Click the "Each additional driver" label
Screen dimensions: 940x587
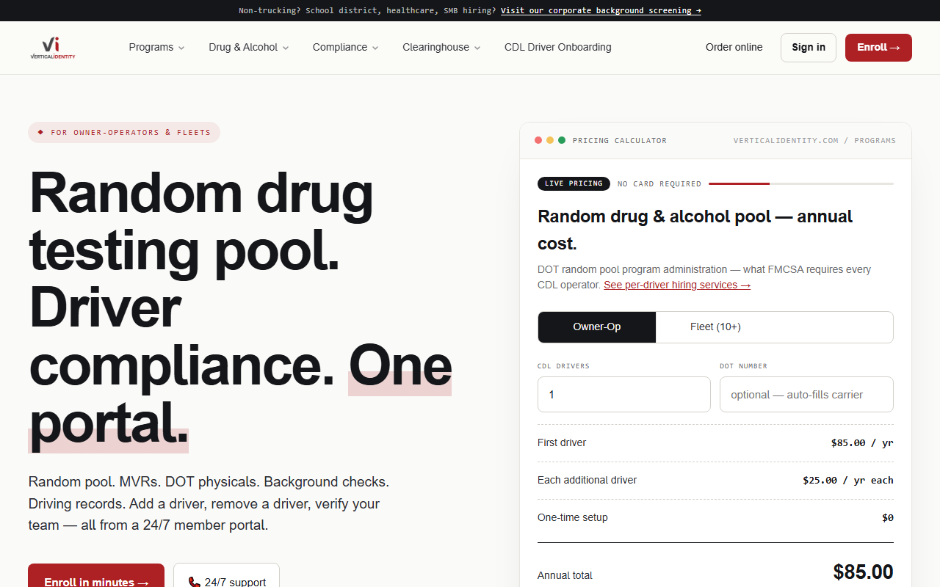click(587, 480)
